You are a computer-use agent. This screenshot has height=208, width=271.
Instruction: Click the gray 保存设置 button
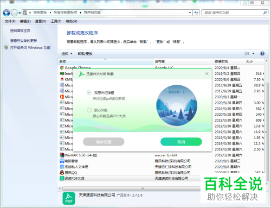104,142
